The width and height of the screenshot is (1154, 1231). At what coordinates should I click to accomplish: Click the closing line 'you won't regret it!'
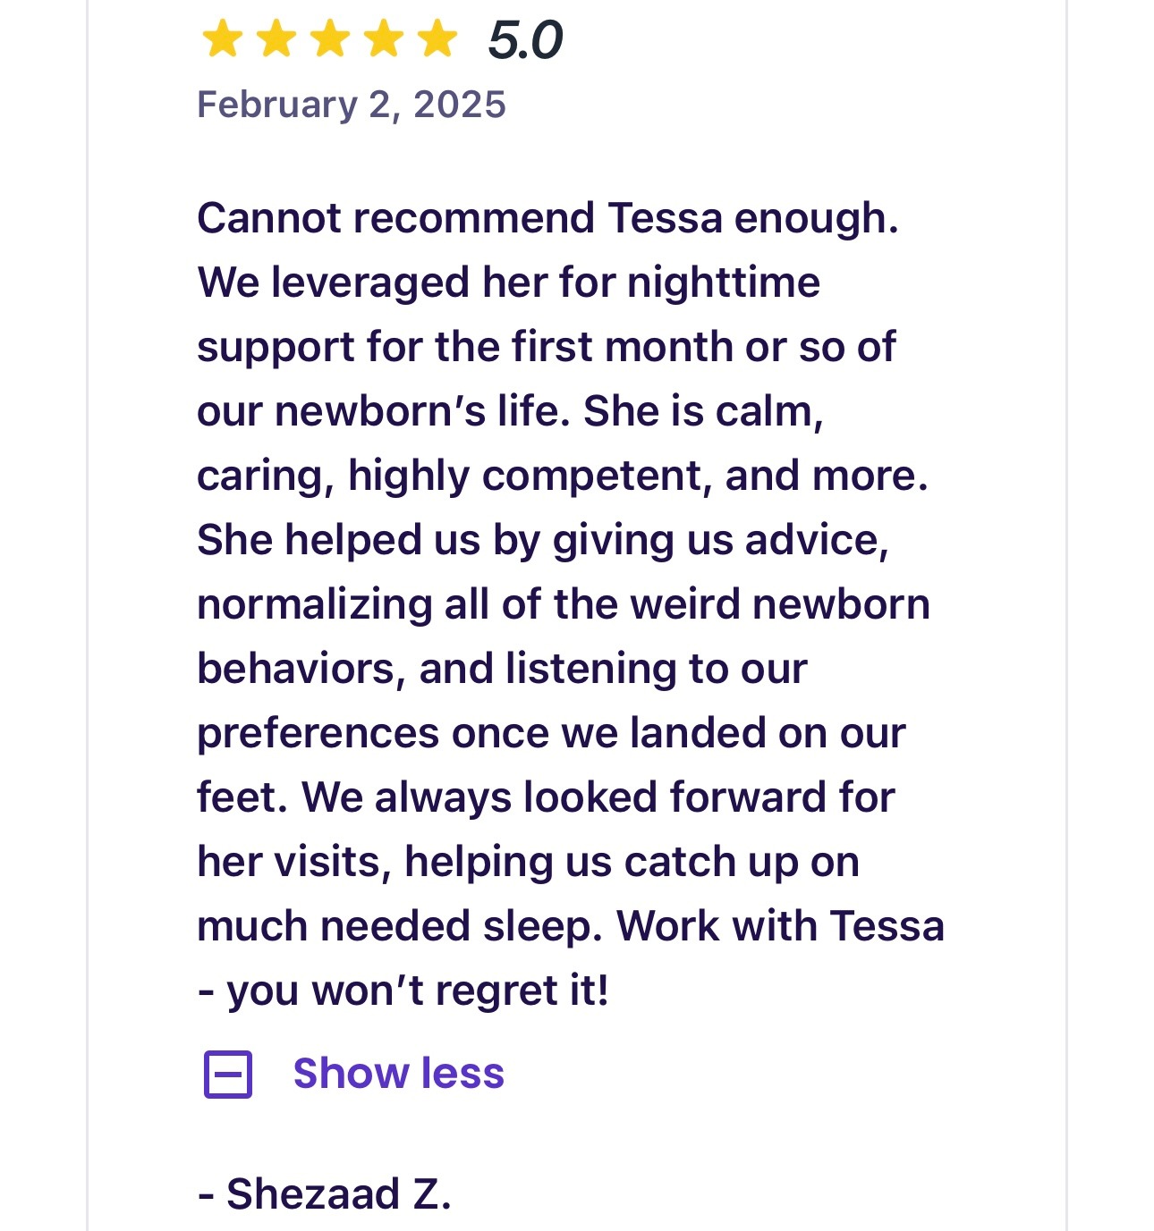tap(418, 991)
